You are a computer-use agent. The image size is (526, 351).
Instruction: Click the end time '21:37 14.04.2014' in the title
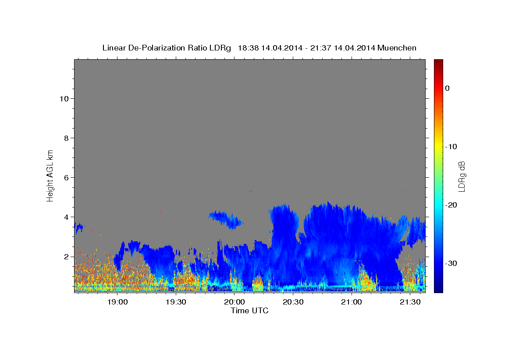(x=342, y=48)
